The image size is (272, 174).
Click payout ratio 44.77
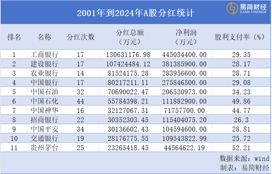[x=241, y=111]
